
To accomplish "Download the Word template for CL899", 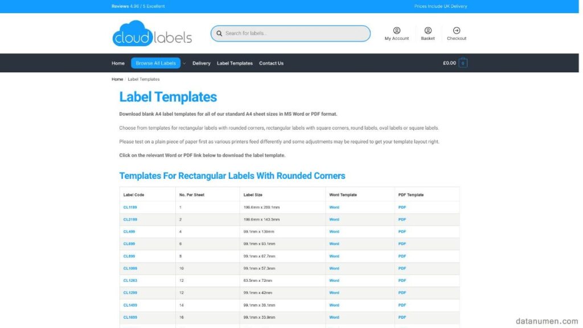I will pyautogui.click(x=334, y=256).
